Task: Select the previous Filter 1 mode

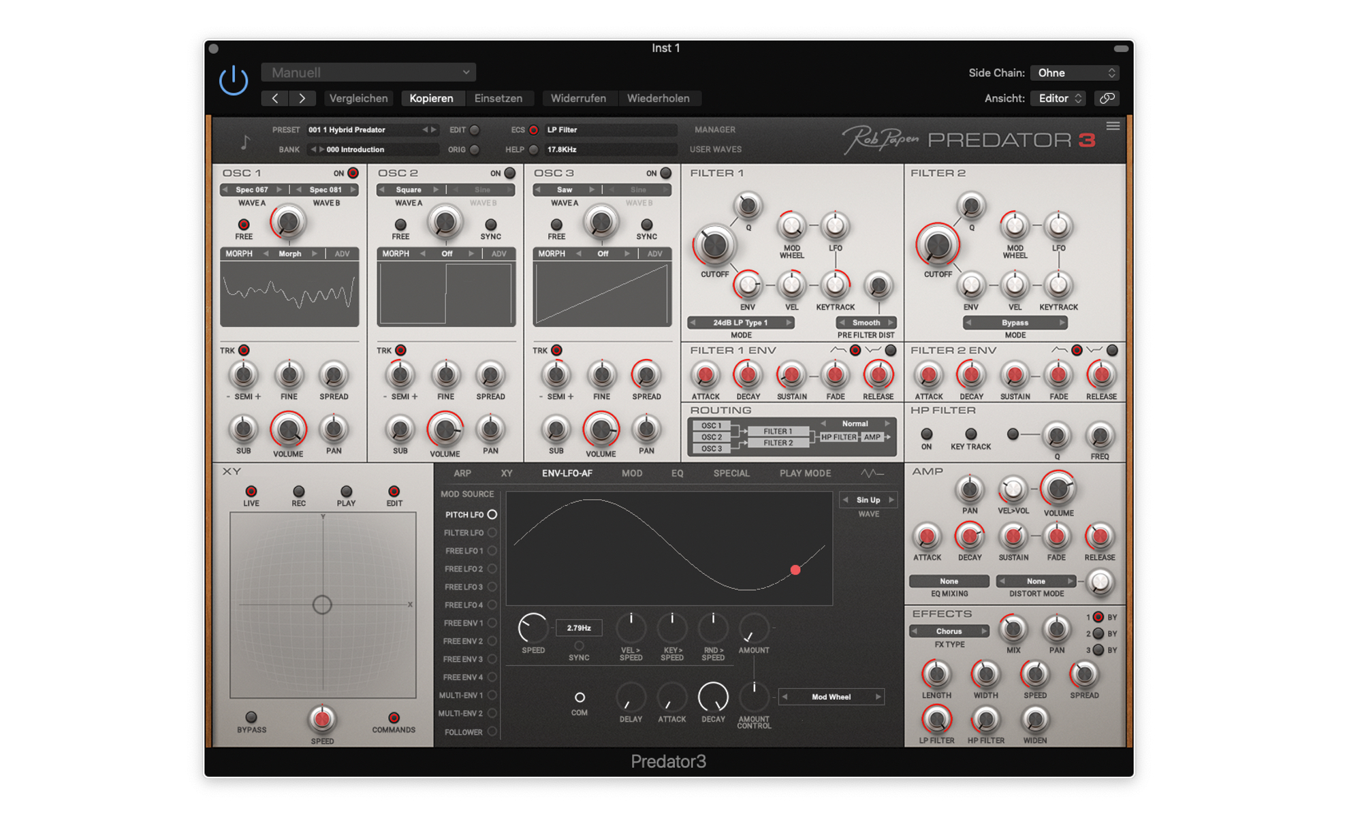Action: pos(693,323)
